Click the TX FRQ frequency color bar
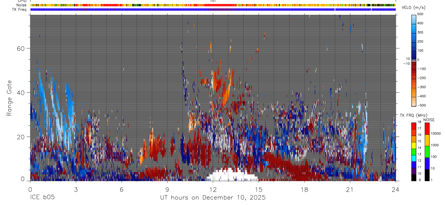The image size is (445, 205). [414, 152]
